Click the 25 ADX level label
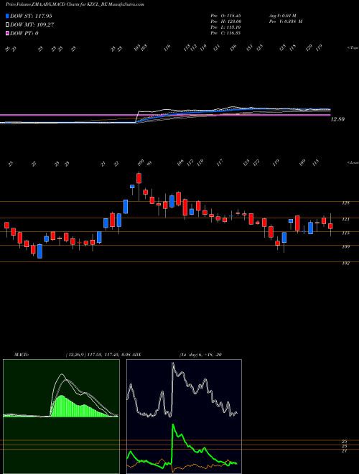The width and height of the screenshot is (359, 474). (x=345, y=442)
